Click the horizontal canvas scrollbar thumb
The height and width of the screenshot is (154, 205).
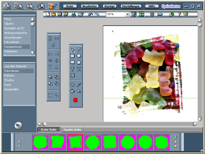(x=45, y=124)
